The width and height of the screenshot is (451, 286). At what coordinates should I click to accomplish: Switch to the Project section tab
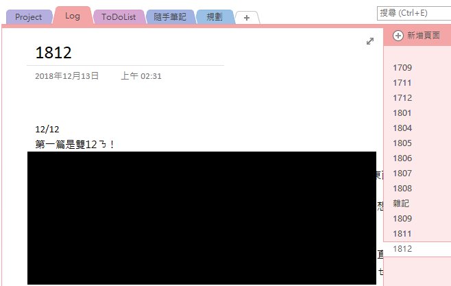pos(29,17)
